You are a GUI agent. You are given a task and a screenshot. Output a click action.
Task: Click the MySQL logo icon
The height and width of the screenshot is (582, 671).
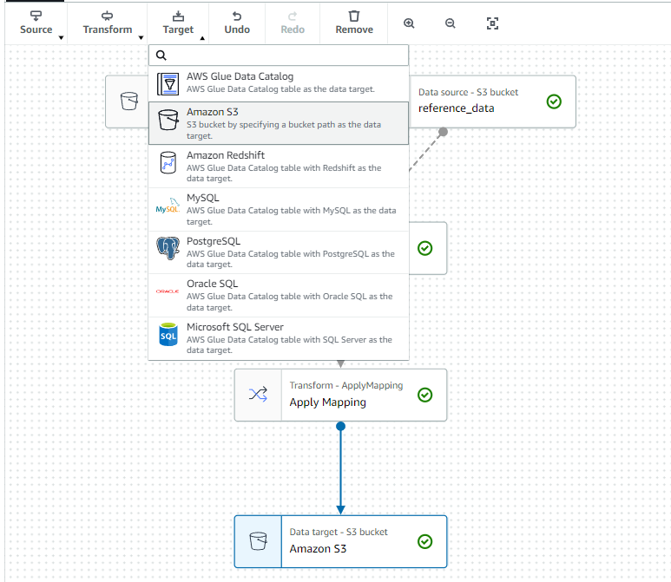pyautogui.click(x=168, y=206)
